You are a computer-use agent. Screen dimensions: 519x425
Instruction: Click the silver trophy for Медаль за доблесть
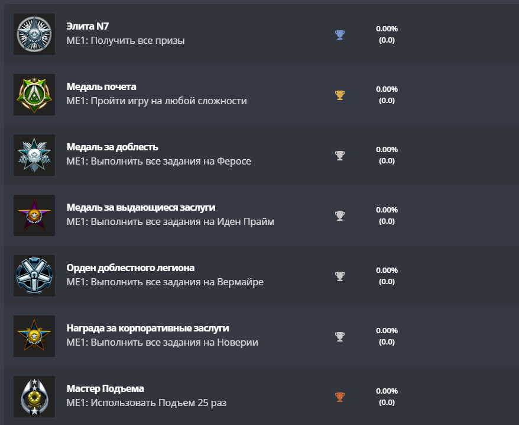340,156
